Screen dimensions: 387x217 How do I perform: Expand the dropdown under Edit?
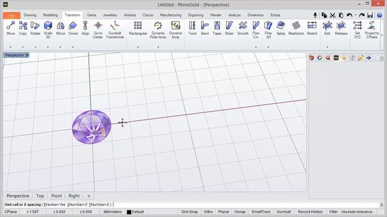point(327,47)
